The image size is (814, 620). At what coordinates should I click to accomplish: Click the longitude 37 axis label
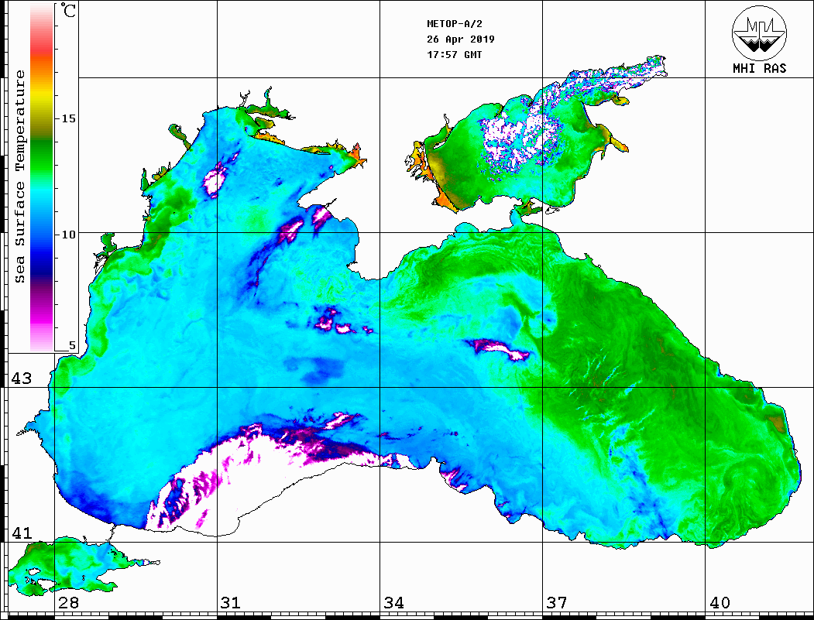[556, 603]
